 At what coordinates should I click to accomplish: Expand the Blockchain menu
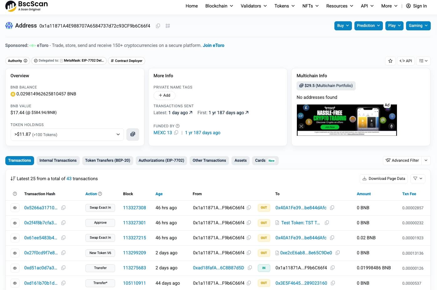219,6
